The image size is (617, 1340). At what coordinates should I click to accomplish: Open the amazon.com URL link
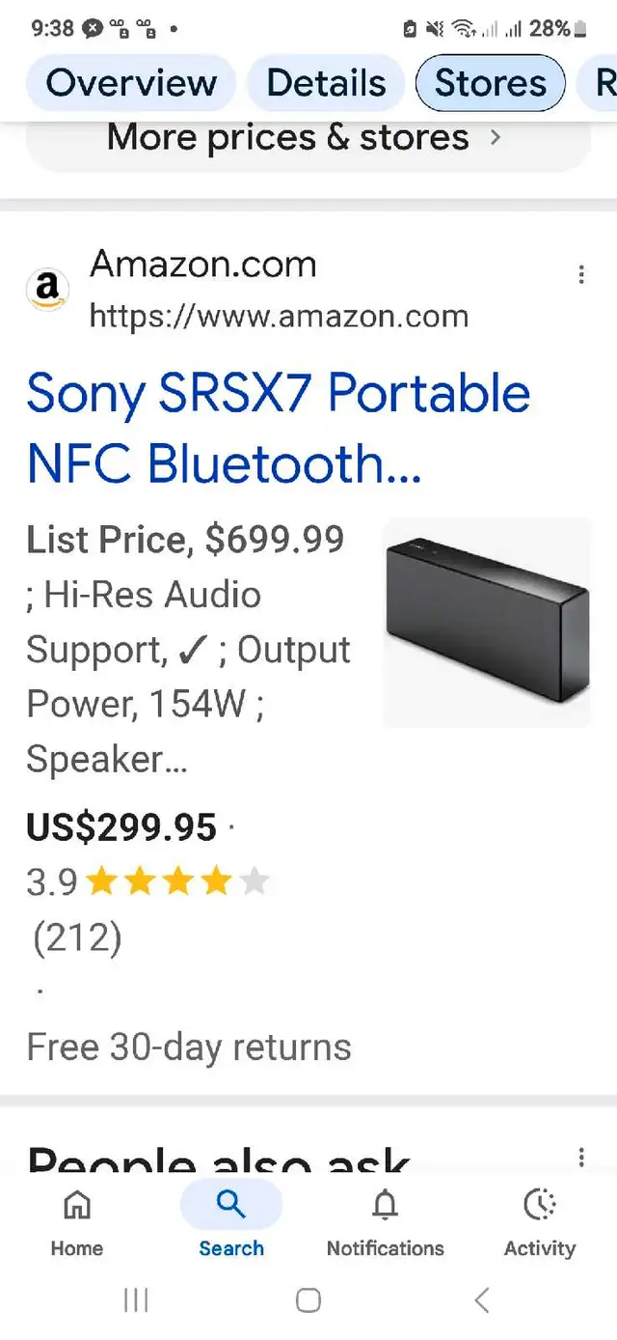[279, 316]
